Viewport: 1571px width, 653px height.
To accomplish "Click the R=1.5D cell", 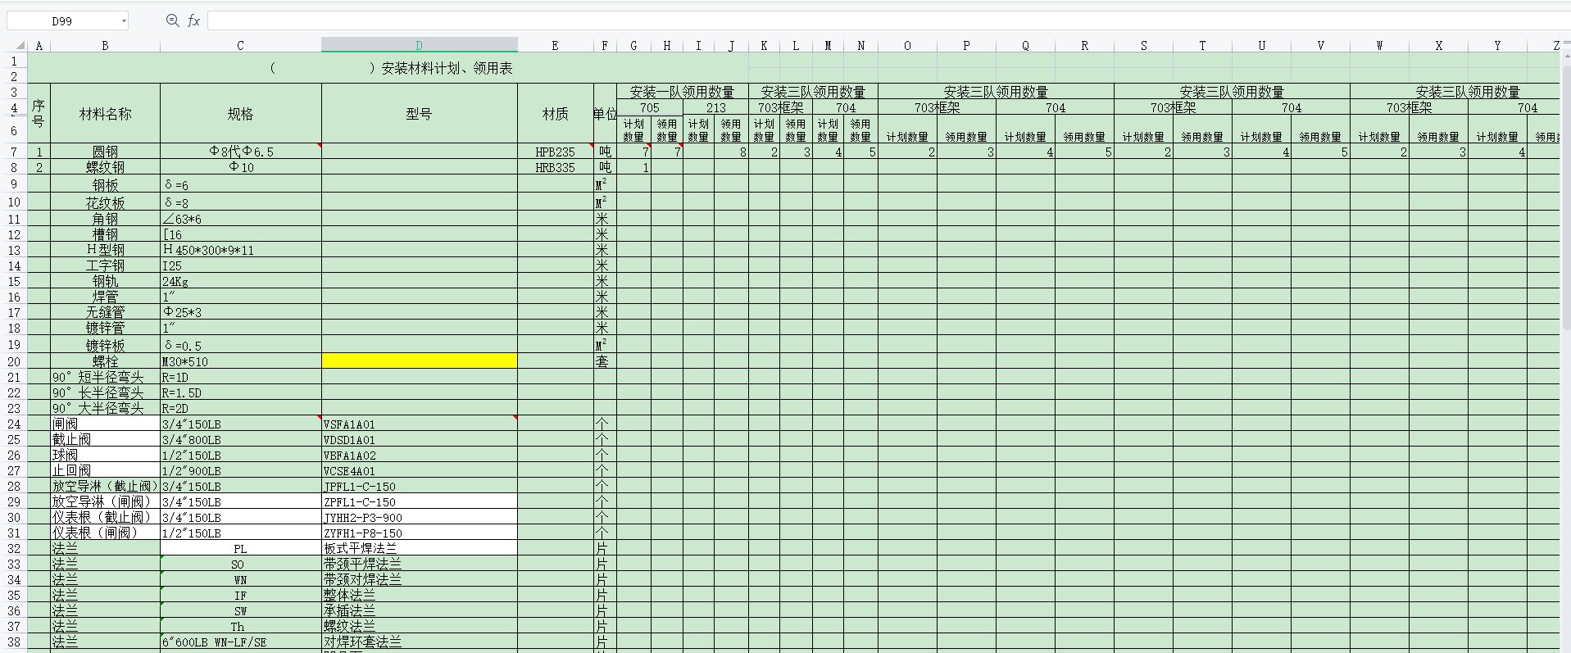I will (241, 392).
